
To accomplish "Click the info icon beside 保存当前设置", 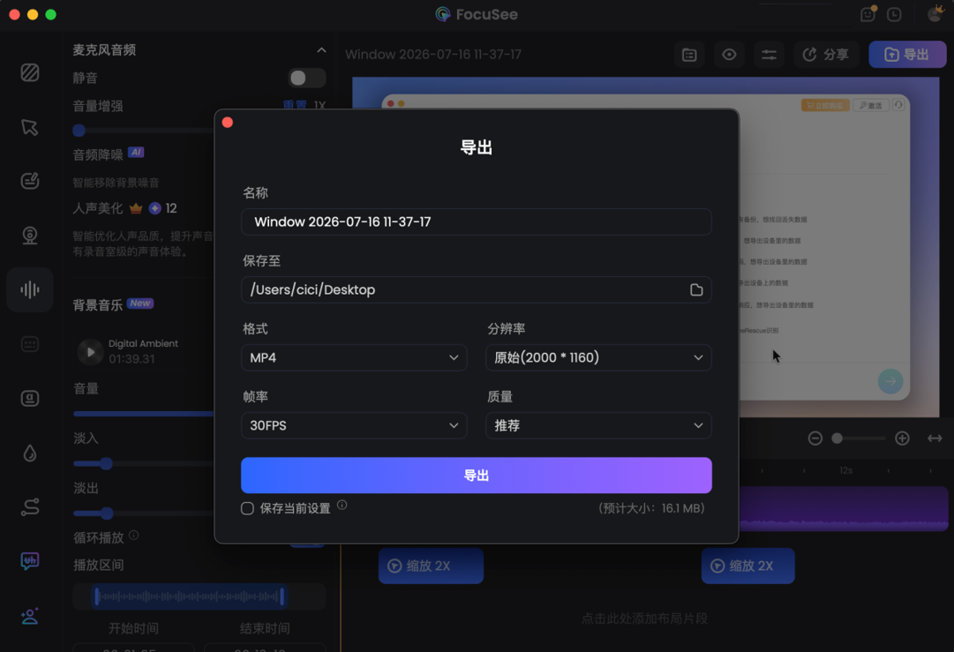I will [x=342, y=505].
